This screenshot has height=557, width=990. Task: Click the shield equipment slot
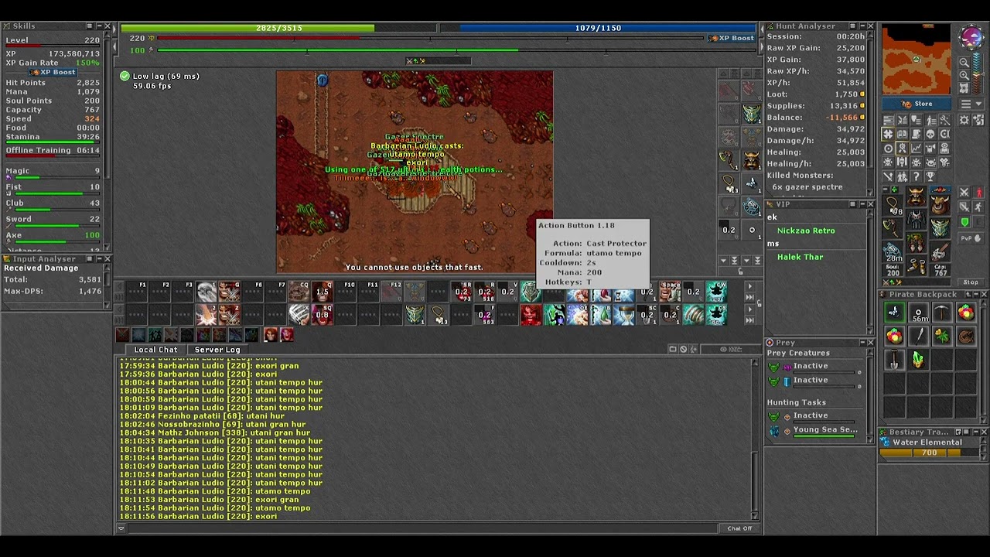pos(940,230)
